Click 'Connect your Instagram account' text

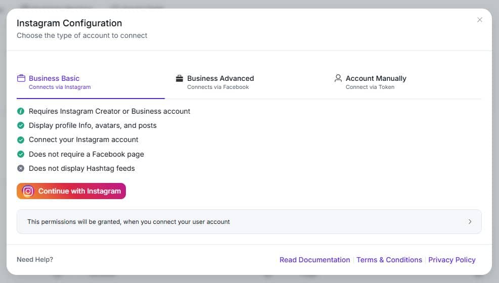pyautogui.click(x=83, y=139)
